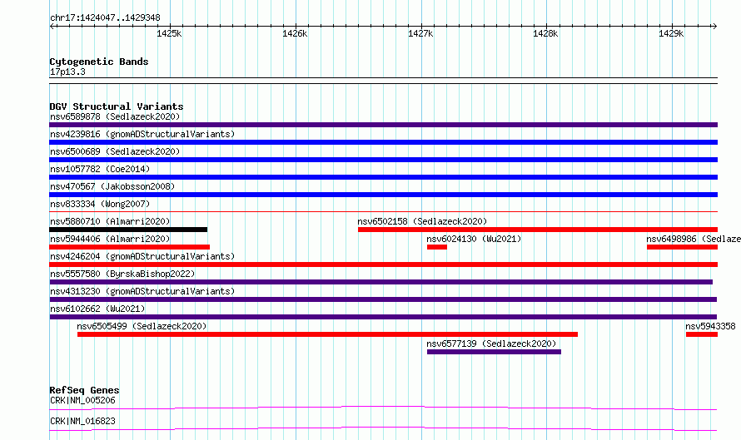
Task: Click the purple nsv6589878 variant bar
Action: [383, 125]
